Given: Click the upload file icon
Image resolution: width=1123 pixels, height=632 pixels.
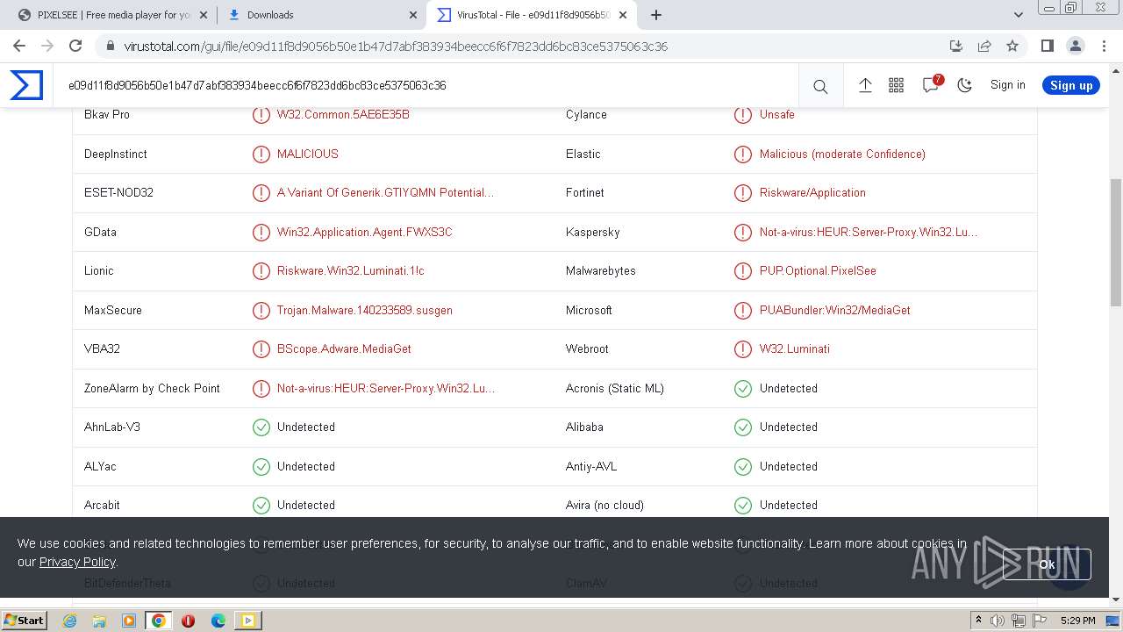Looking at the screenshot, I should pyautogui.click(x=865, y=85).
